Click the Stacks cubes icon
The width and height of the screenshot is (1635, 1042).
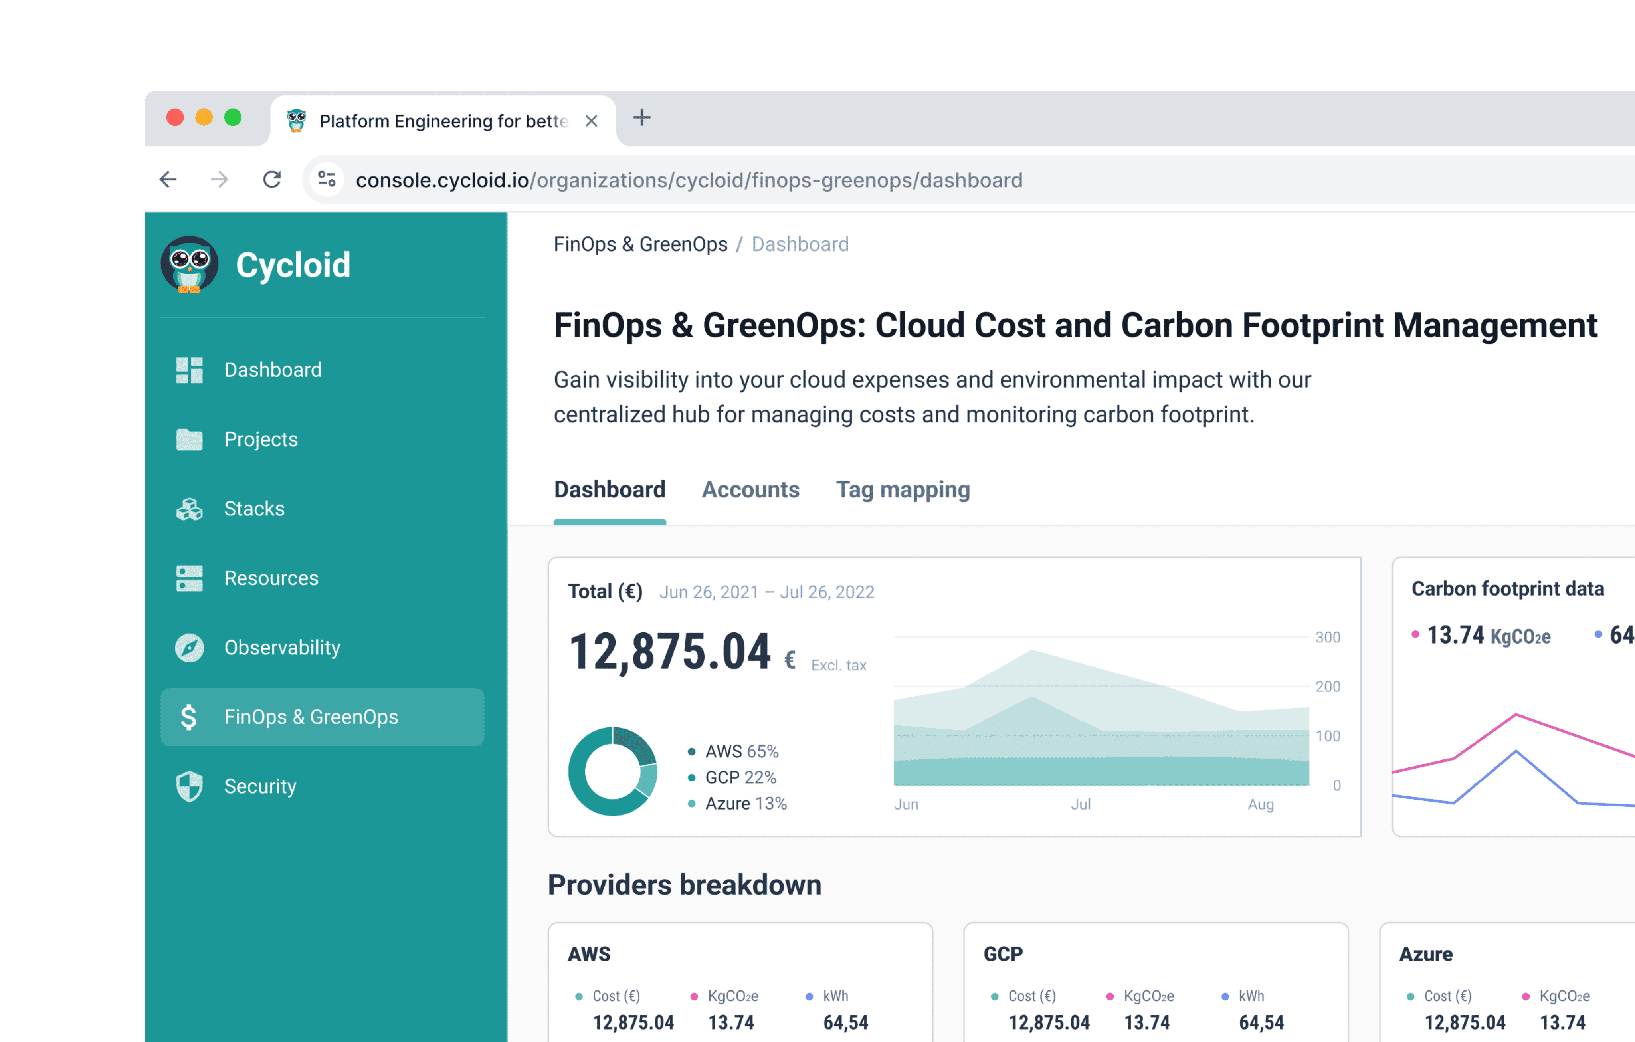click(x=190, y=509)
